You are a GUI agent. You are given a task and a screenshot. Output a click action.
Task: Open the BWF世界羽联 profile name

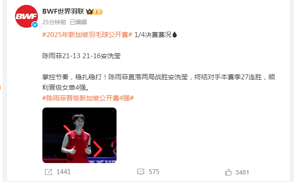point(63,11)
